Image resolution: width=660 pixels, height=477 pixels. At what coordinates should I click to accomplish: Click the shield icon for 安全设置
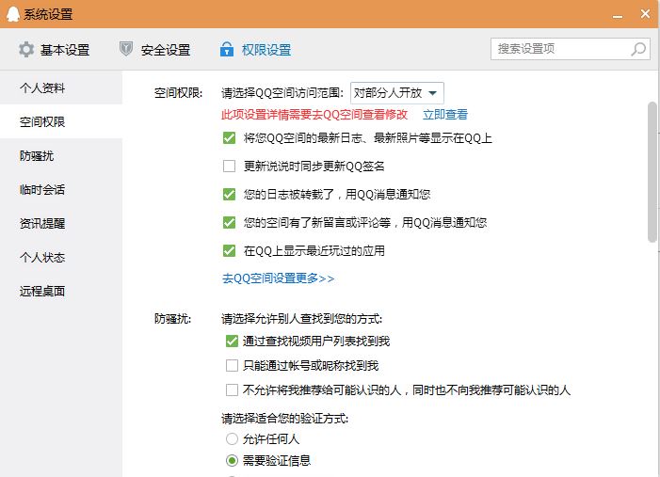tap(126, 49)
